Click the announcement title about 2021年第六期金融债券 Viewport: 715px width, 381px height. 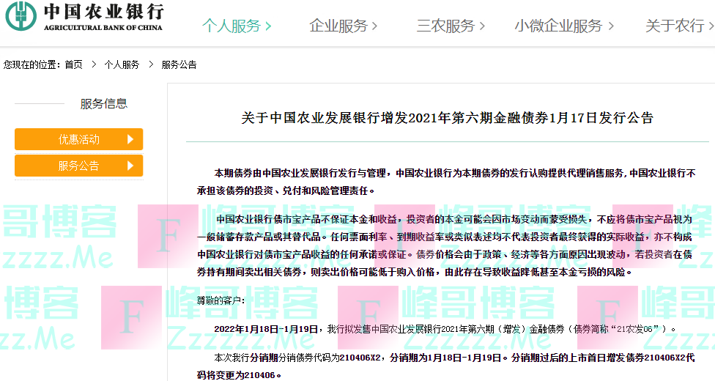pyautogui.click(x=447, y=118)
